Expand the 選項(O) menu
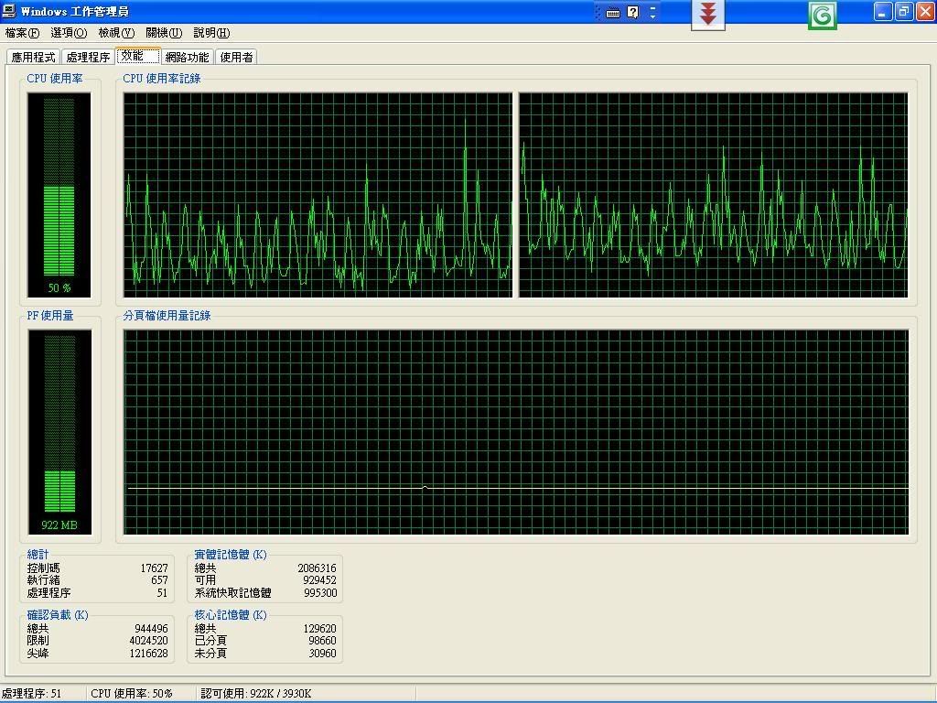 pos(69,33)
